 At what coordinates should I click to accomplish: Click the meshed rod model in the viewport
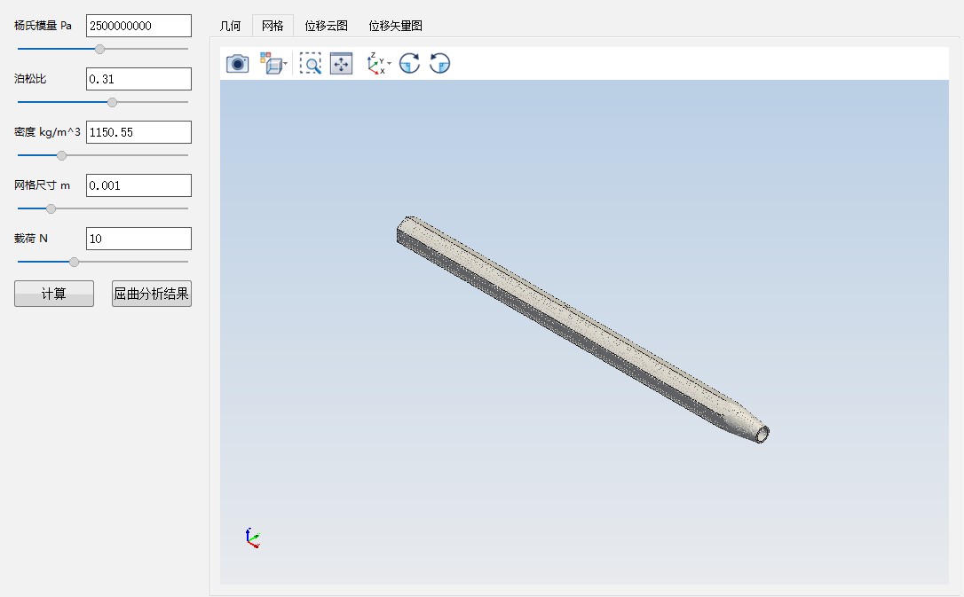[582, 328]
